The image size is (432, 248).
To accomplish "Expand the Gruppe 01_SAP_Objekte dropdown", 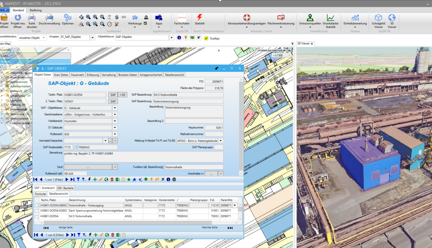I will click(x=92, y=38).
